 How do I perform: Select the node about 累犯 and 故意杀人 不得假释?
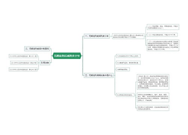pos(153,97)
